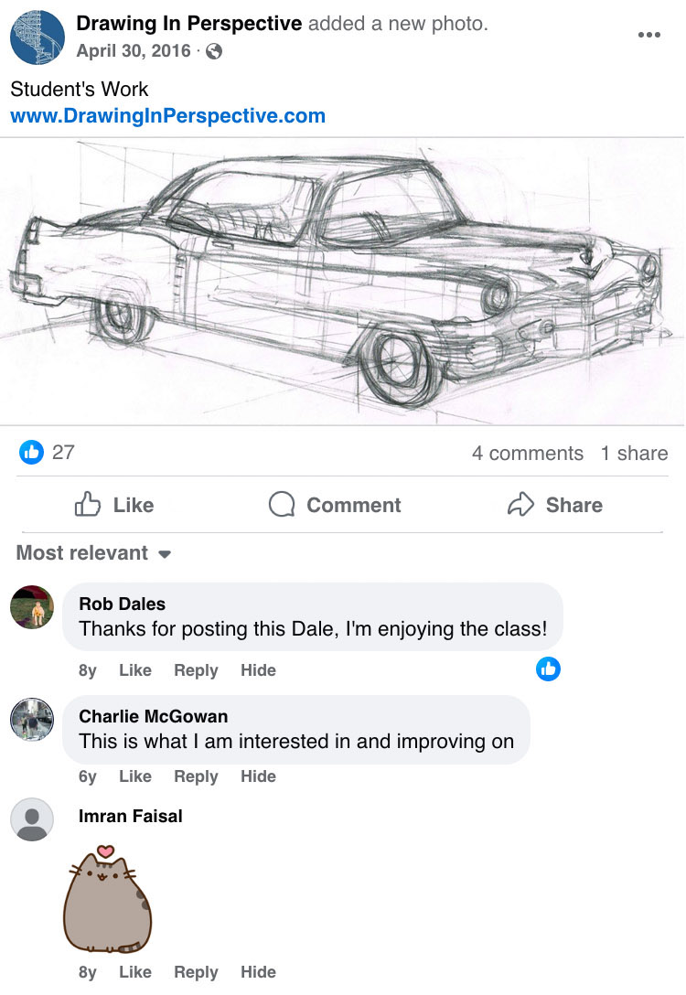Hide Imran Faisal's sticker comment
Screen dimensions: 686x995
(x=258, y=971)
